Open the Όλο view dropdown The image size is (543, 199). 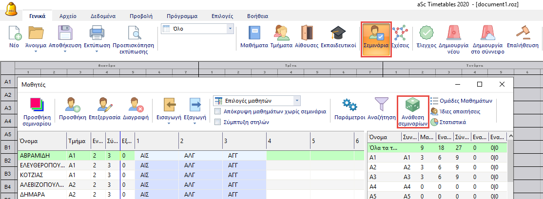click(230, 29)
